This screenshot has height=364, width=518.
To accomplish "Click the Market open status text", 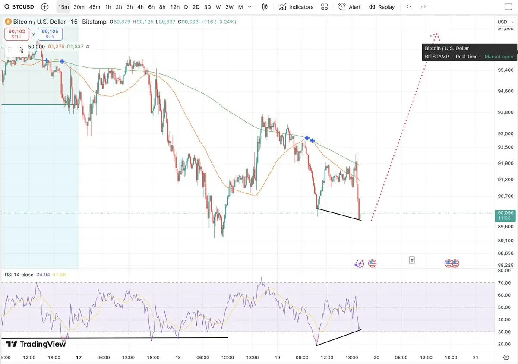I will [x=499, y=57].
